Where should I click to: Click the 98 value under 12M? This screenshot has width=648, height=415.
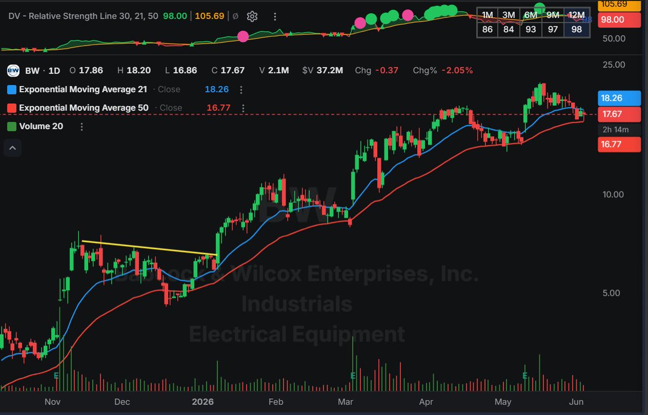pyautogui.click(x=576, y=30)
